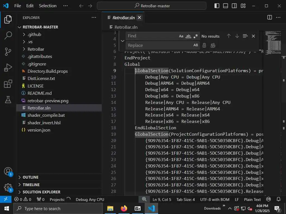Toggle Find in Selection icon
The image size is (286, 214).
245,36
